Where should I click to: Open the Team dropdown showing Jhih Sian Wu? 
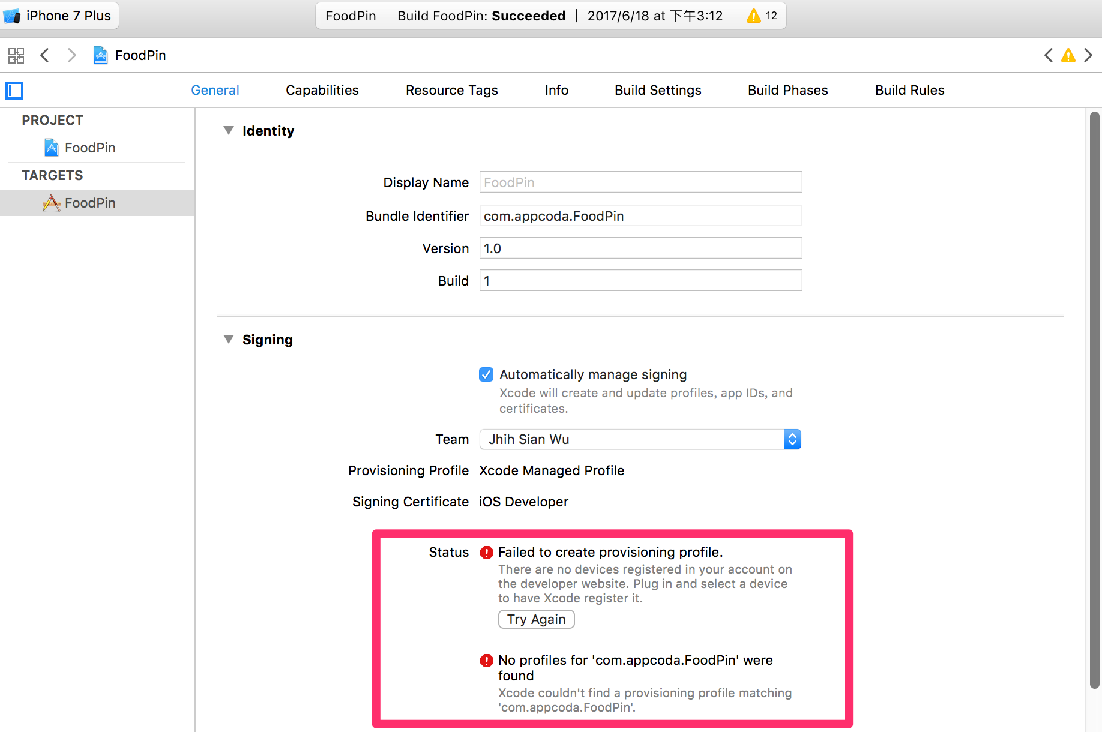pyautogui.click(x=640, y=439)
